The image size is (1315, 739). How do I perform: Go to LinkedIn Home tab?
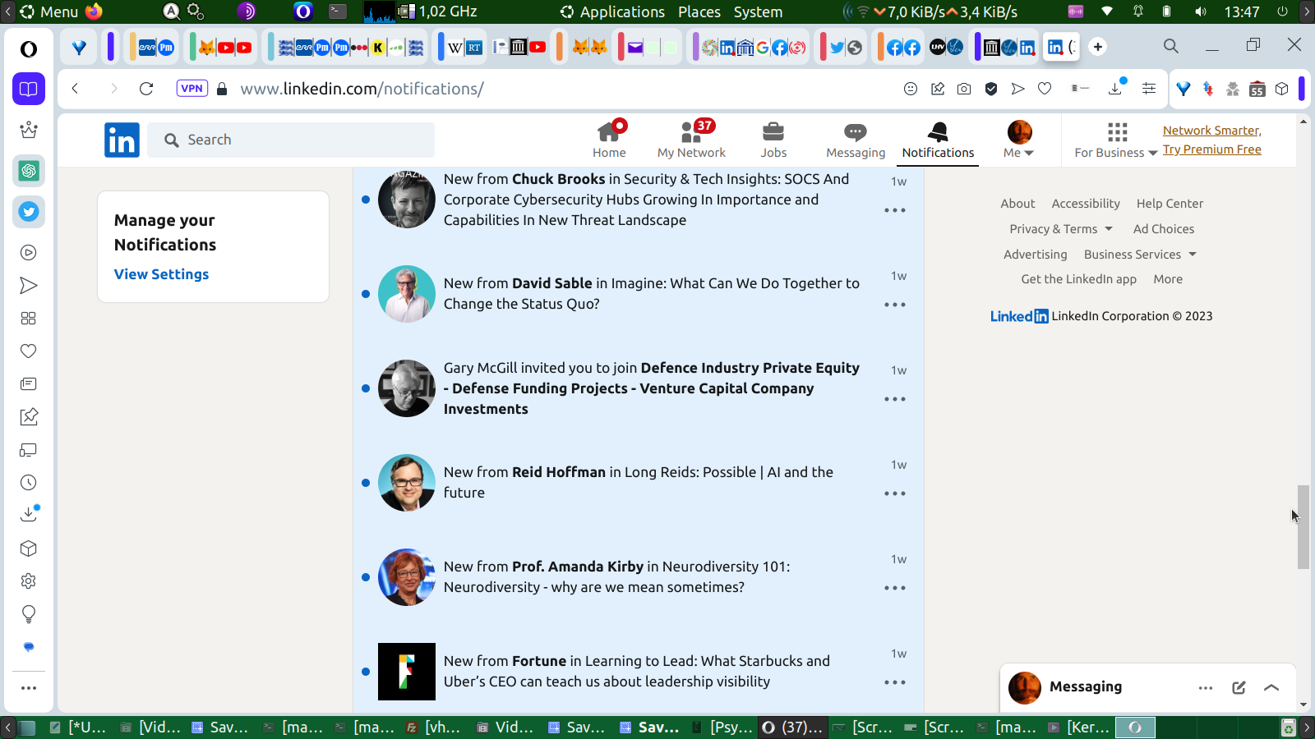point(609,140)
